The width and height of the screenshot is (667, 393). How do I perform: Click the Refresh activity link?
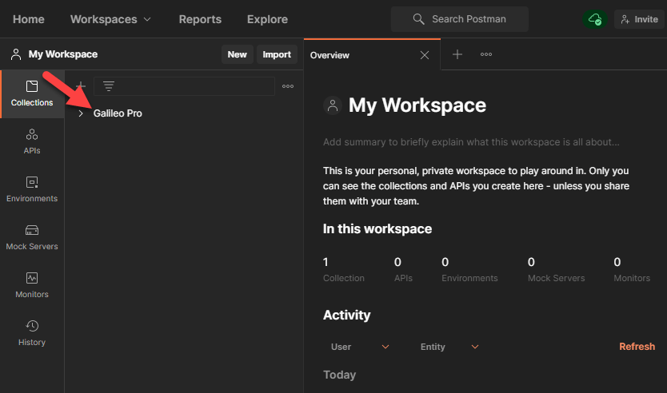637,346
